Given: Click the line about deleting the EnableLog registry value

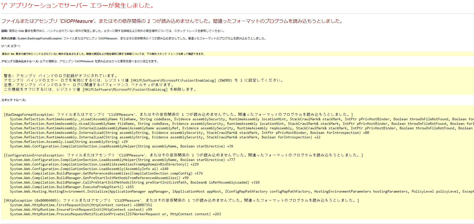Looking at the screenshot, I should (x=100, y=89).
